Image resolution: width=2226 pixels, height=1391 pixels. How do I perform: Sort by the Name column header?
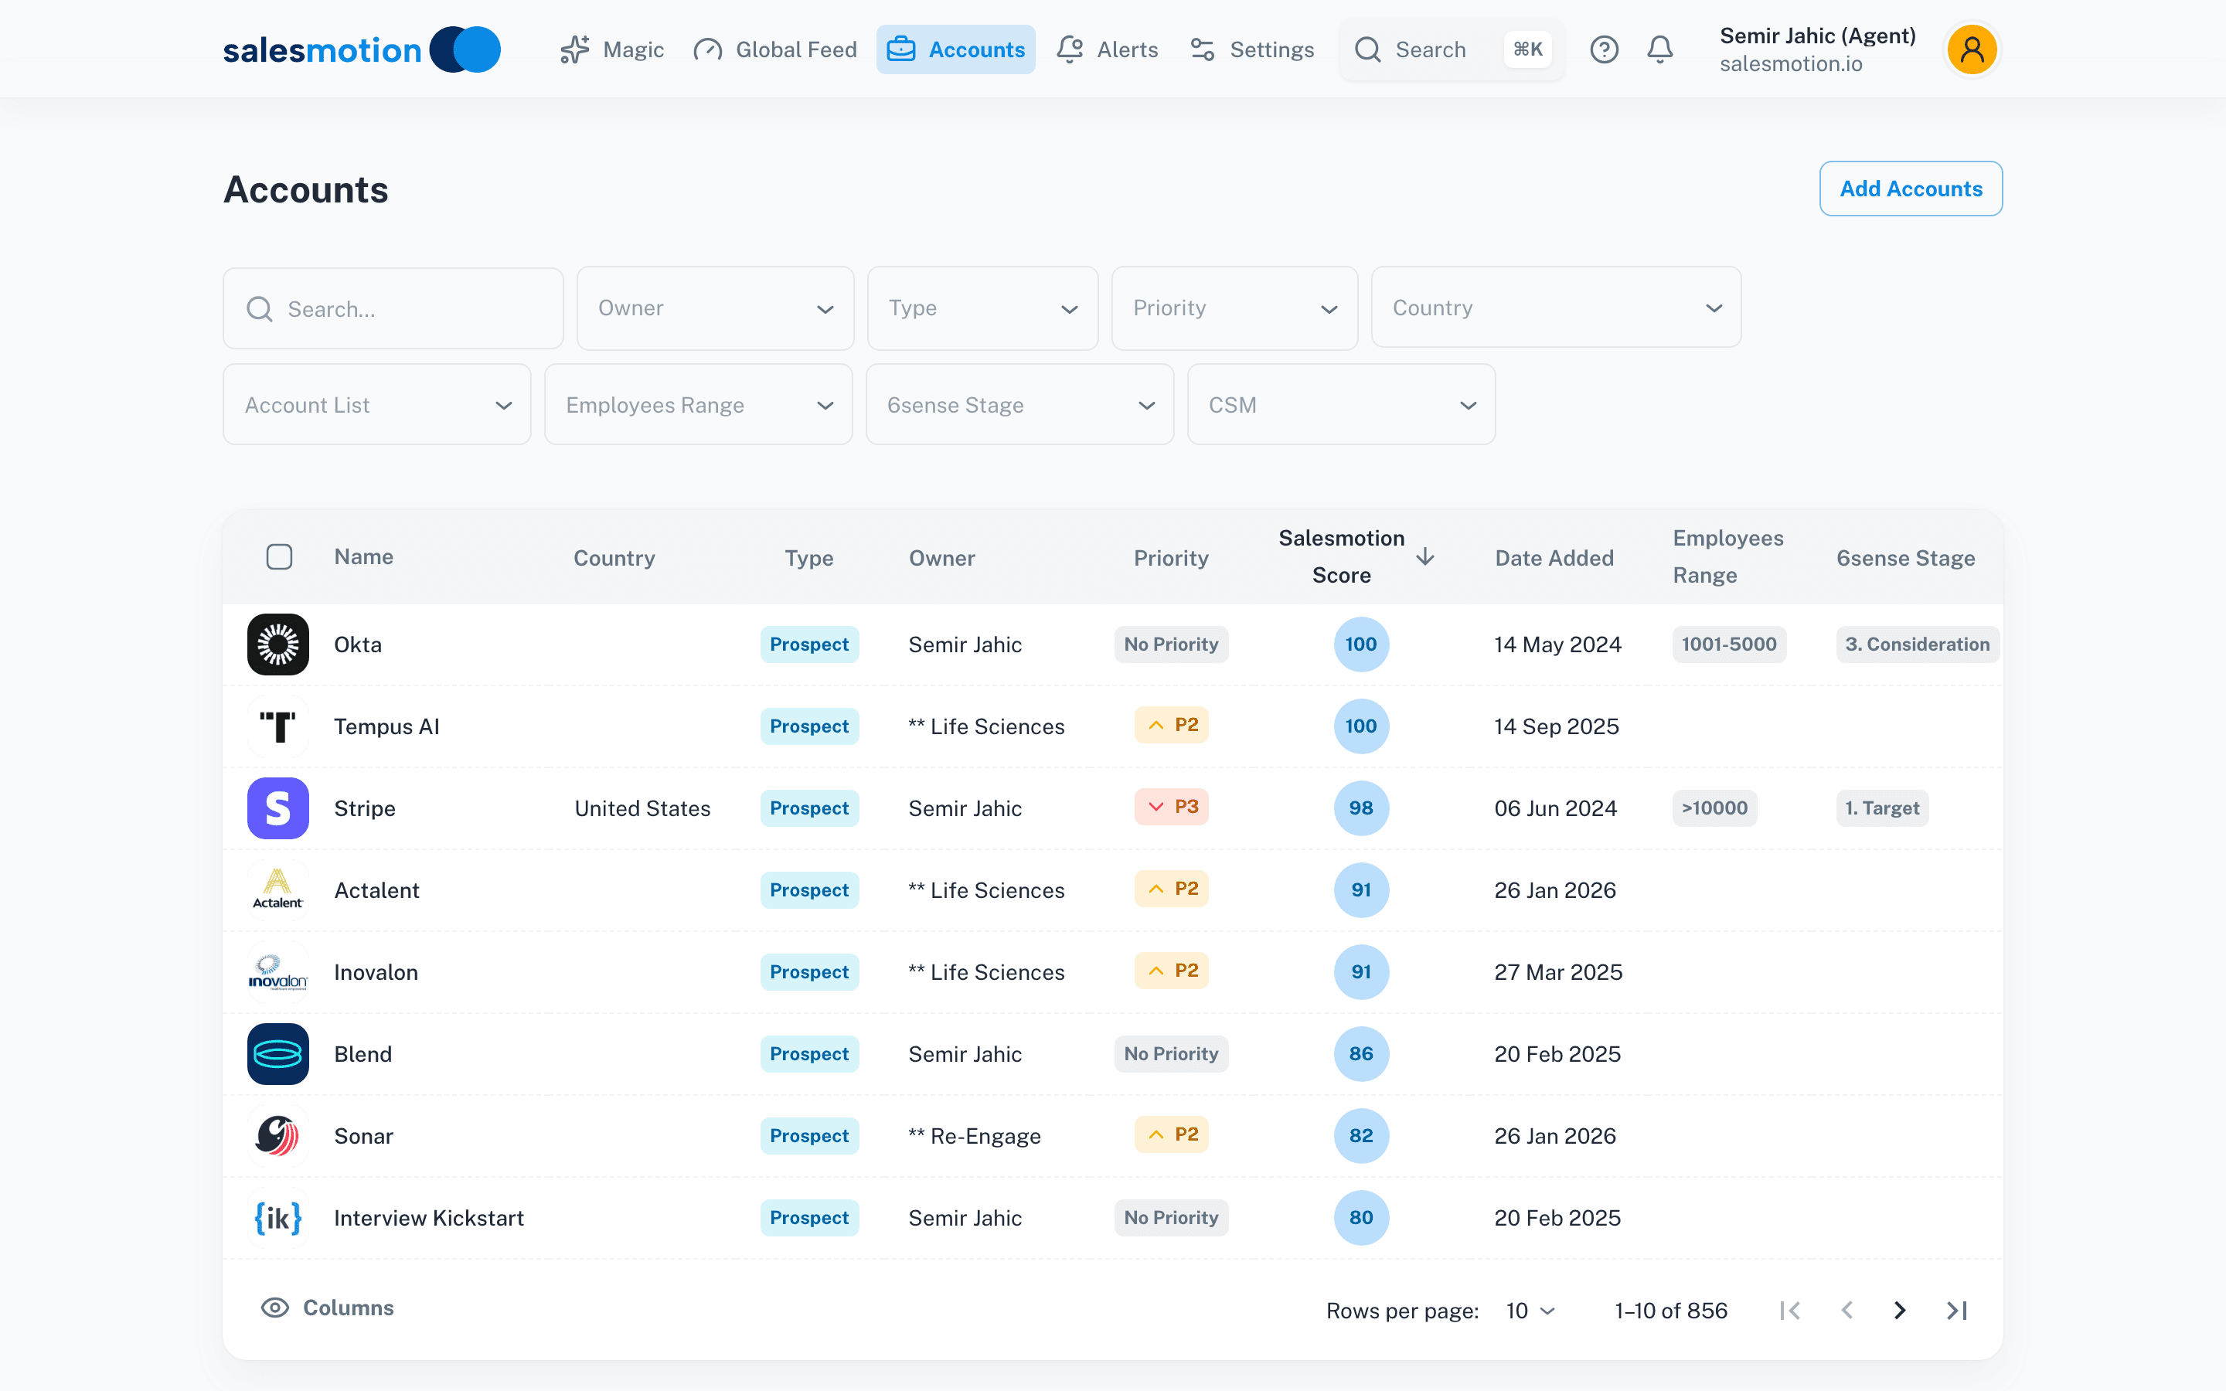pos(363,556)
